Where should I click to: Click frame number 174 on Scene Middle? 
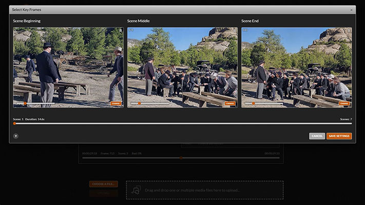point(131,30)
